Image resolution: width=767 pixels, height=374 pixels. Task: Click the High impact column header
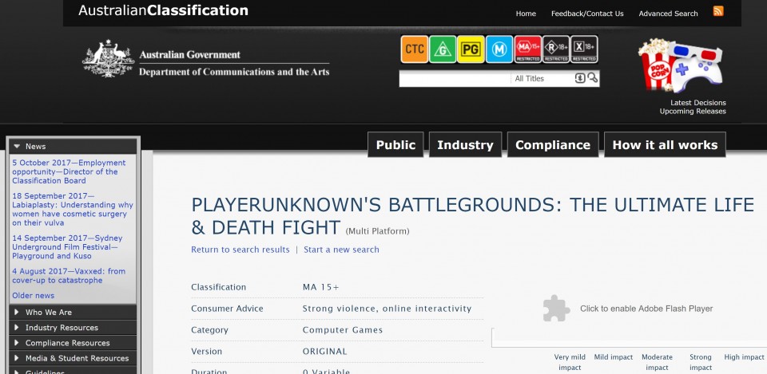(x=744, y=357)
